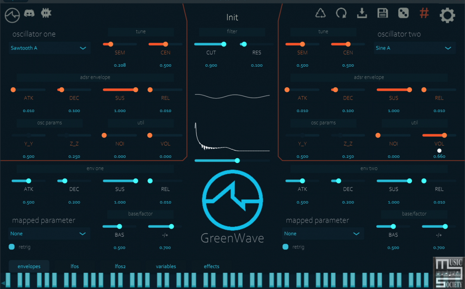This screenshot has height=289, width=465.
Task: Open settings with the gear icon
Action: (447, 15)
